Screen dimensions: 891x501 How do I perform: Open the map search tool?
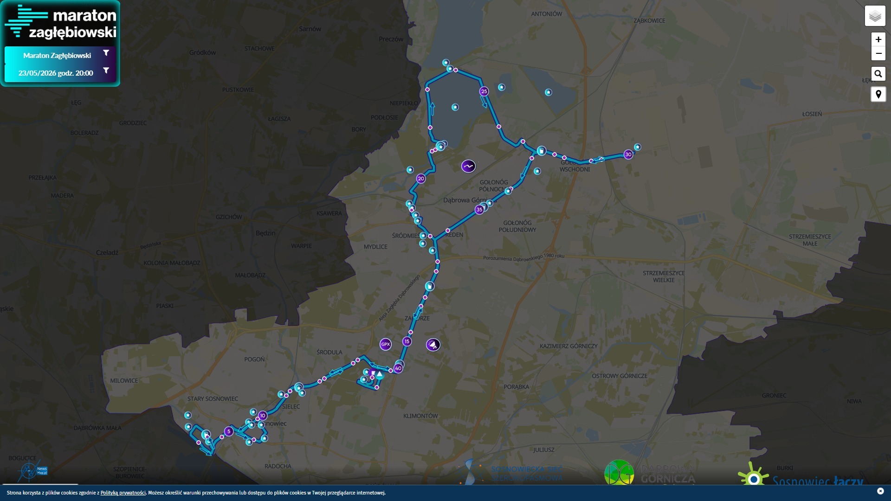click(878, 74)
